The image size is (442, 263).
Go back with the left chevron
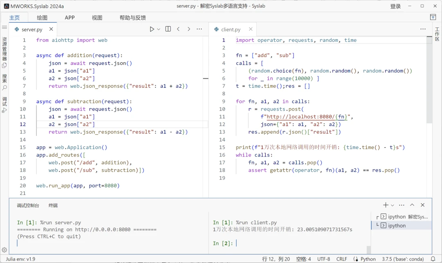tap(178, 29)
